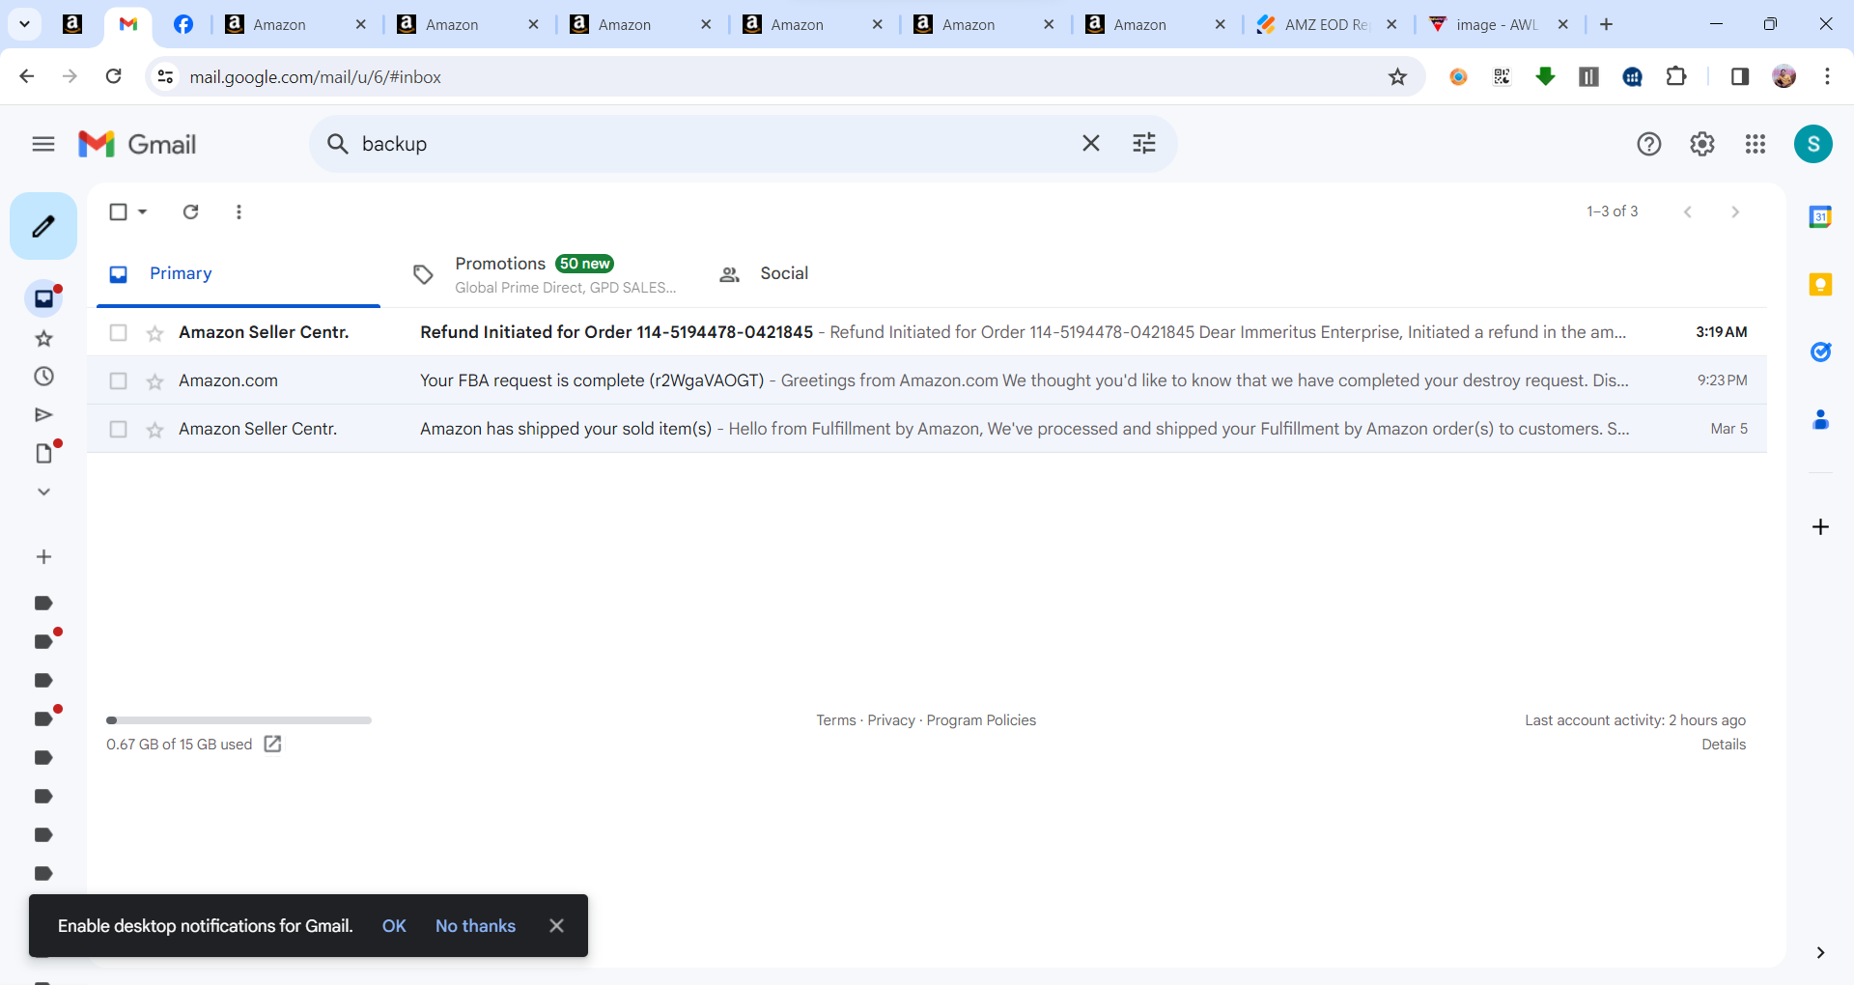This screenshot has width=1854, height=985.
Task: Get add-ons with plus icon
Action: (x=1820, y=526)
